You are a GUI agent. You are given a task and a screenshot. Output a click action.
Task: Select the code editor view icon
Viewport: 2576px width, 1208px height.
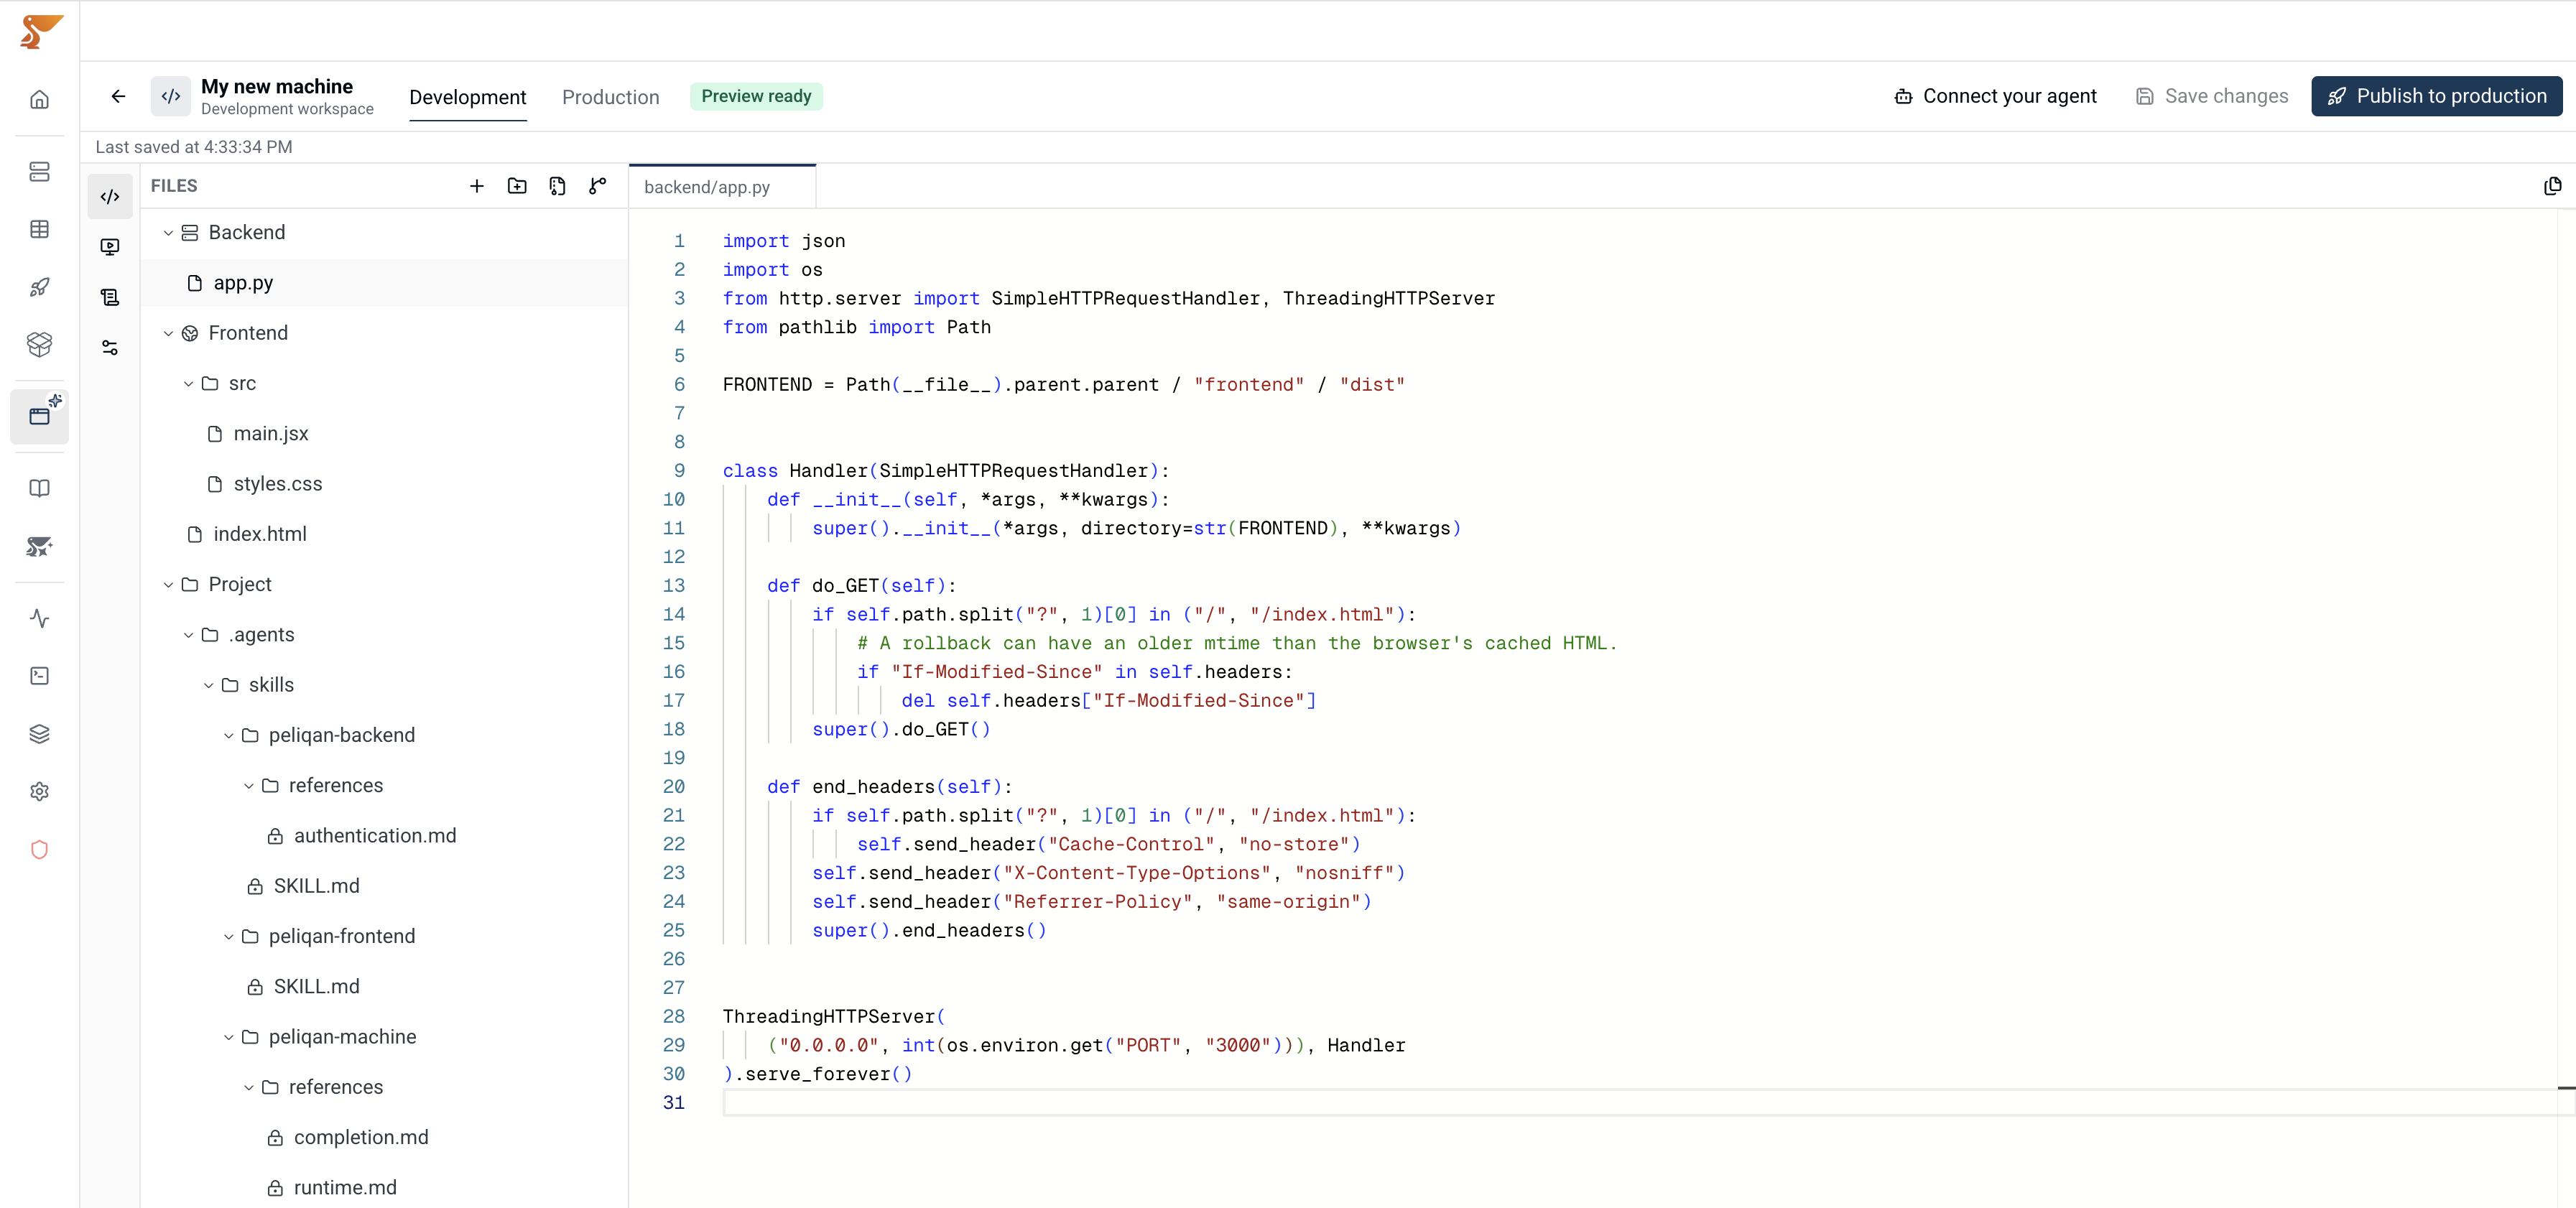110,196
